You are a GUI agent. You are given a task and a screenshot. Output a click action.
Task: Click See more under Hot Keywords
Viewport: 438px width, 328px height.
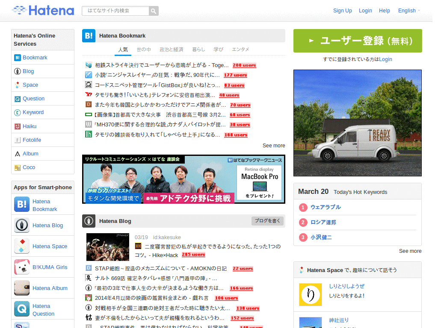pyautogui.click(x=410, y=251)
